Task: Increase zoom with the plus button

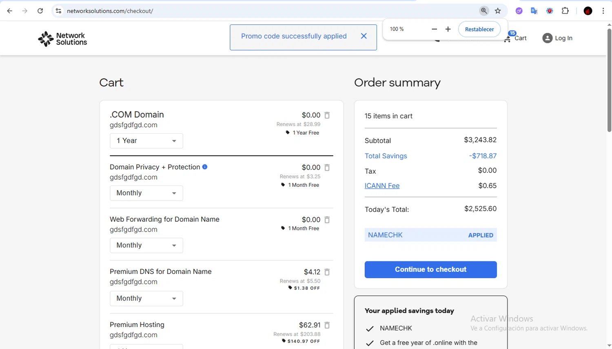Action: click(x=448, y=29)
